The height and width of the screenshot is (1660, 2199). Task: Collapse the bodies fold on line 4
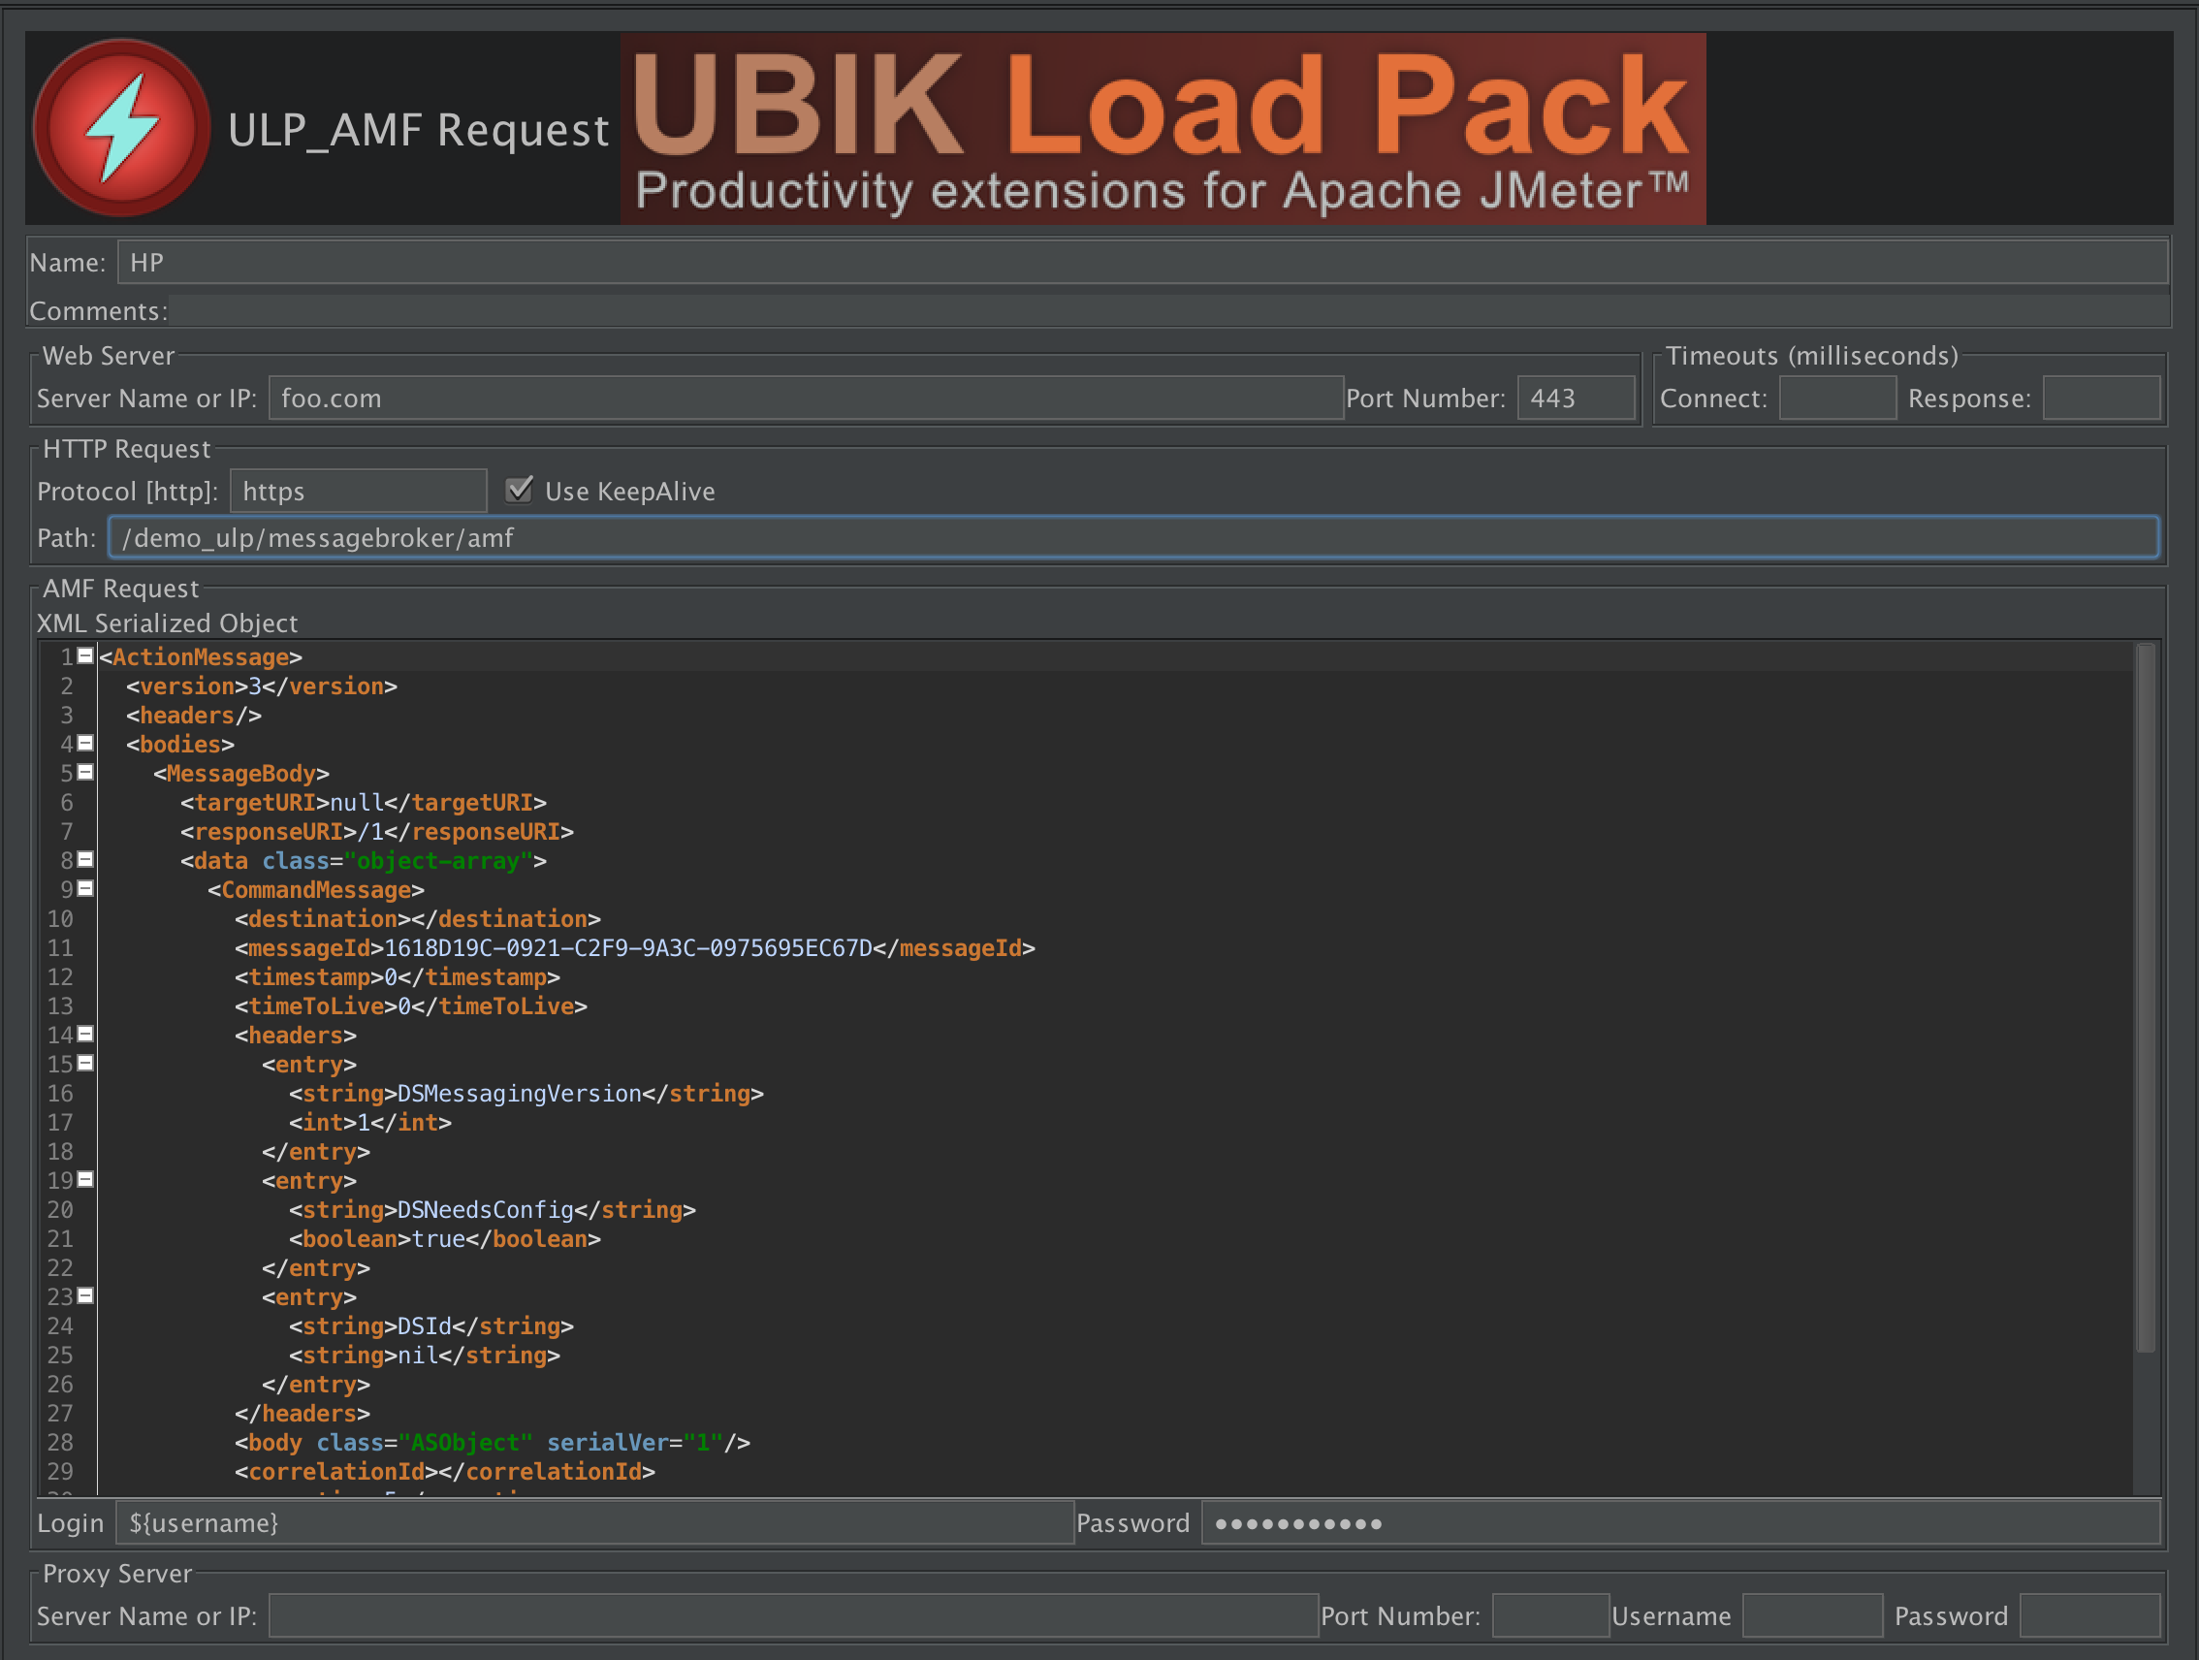tap(85, 744)
